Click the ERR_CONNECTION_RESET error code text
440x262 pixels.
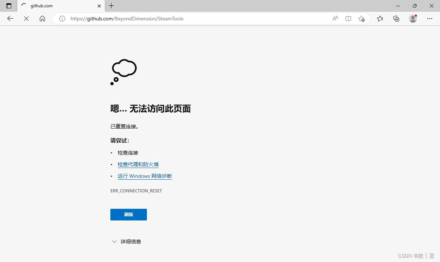coord(136,191)
